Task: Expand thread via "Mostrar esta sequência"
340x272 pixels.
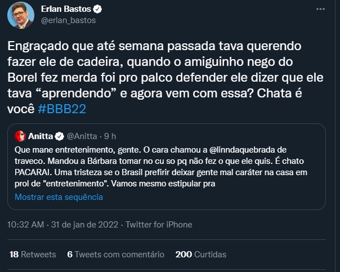Action: [59, 197]
